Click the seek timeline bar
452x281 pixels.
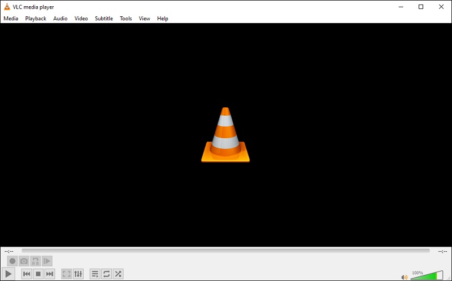click(x=225, y=251)
